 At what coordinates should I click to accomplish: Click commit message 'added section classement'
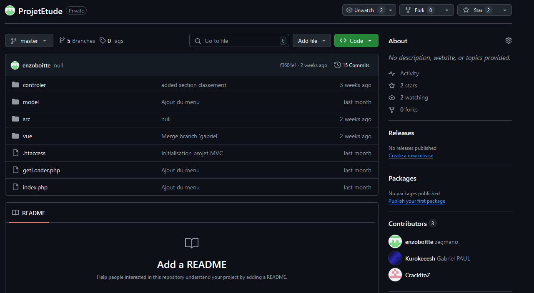point(194,85)
